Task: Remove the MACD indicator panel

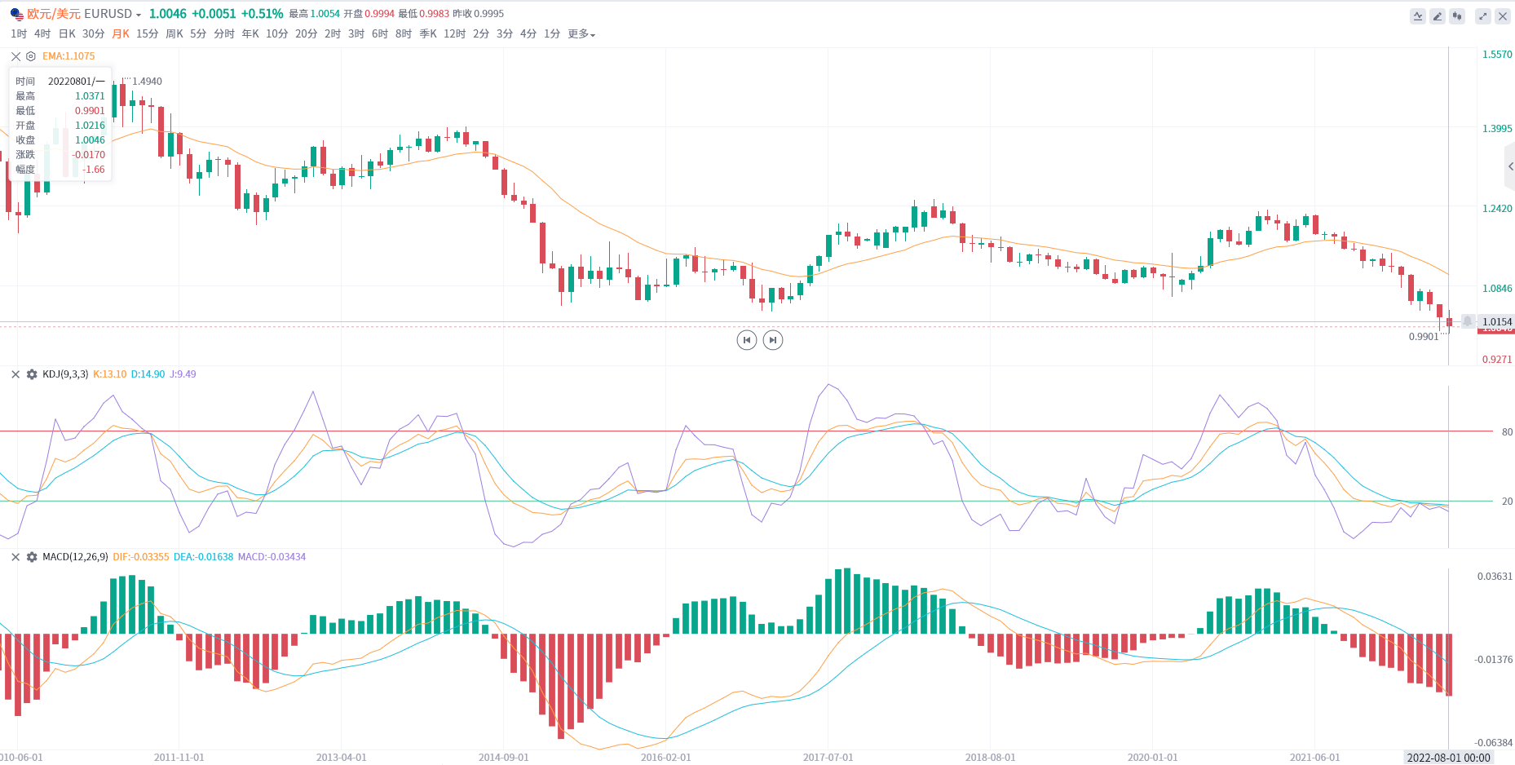Action: click(x=15, y=557)
